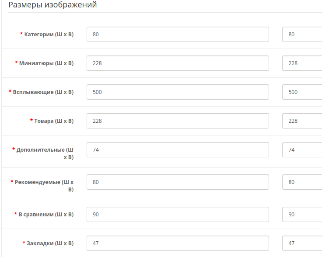Click the Рекомендуемые height field
The width and height of the screenshot is (322, 257).
(x=302, y=182)
